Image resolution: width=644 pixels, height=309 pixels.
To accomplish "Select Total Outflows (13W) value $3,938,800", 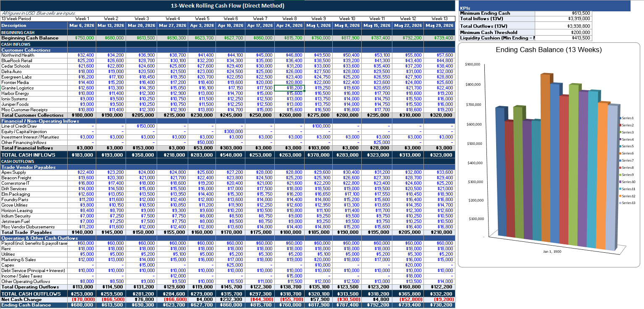I will [x=563, y=26].
